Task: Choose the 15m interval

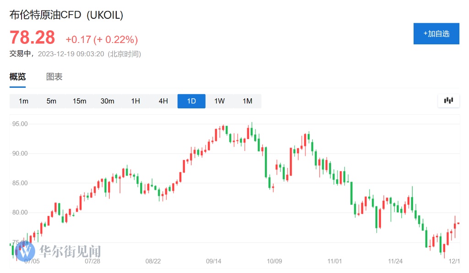Action: click(79, 101)
